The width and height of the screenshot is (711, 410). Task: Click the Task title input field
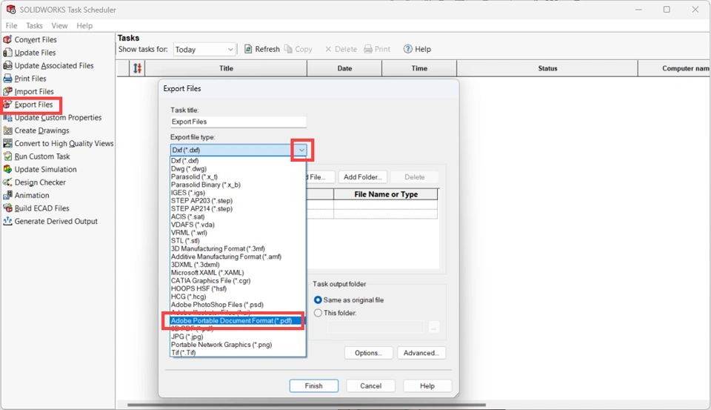tap(238, 122)
